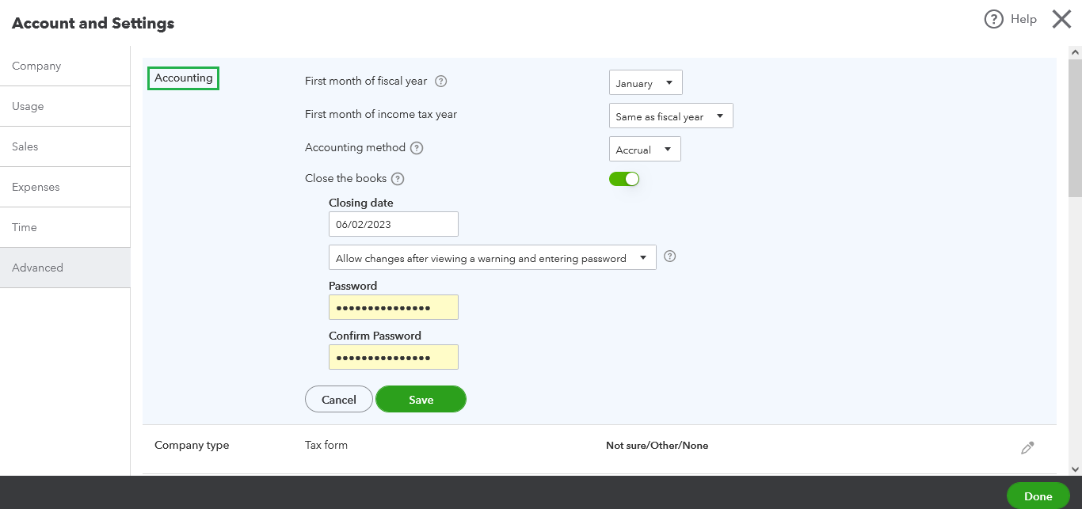Click the green Done button
The height and width of the screenshot is (509, 1082).
click(1038, 496)
